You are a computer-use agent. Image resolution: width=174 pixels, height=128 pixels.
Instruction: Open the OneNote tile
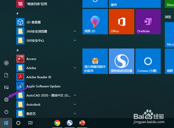click(x=148, y=22)
